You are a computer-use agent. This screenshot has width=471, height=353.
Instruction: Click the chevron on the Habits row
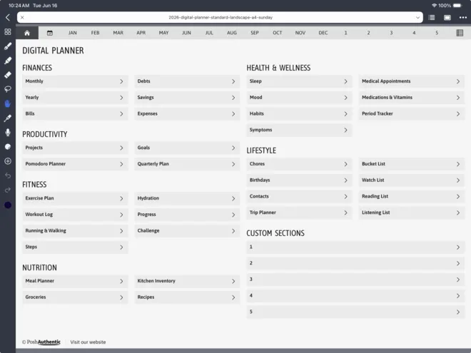[x=345, y=114]
